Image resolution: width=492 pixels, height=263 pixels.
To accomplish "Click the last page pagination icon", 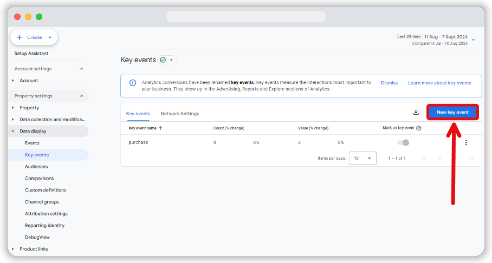I will 471,159.
